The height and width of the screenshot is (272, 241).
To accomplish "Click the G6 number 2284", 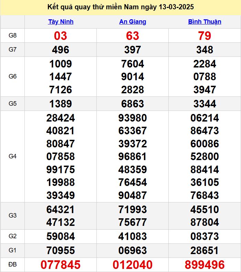I will (205, 64).
